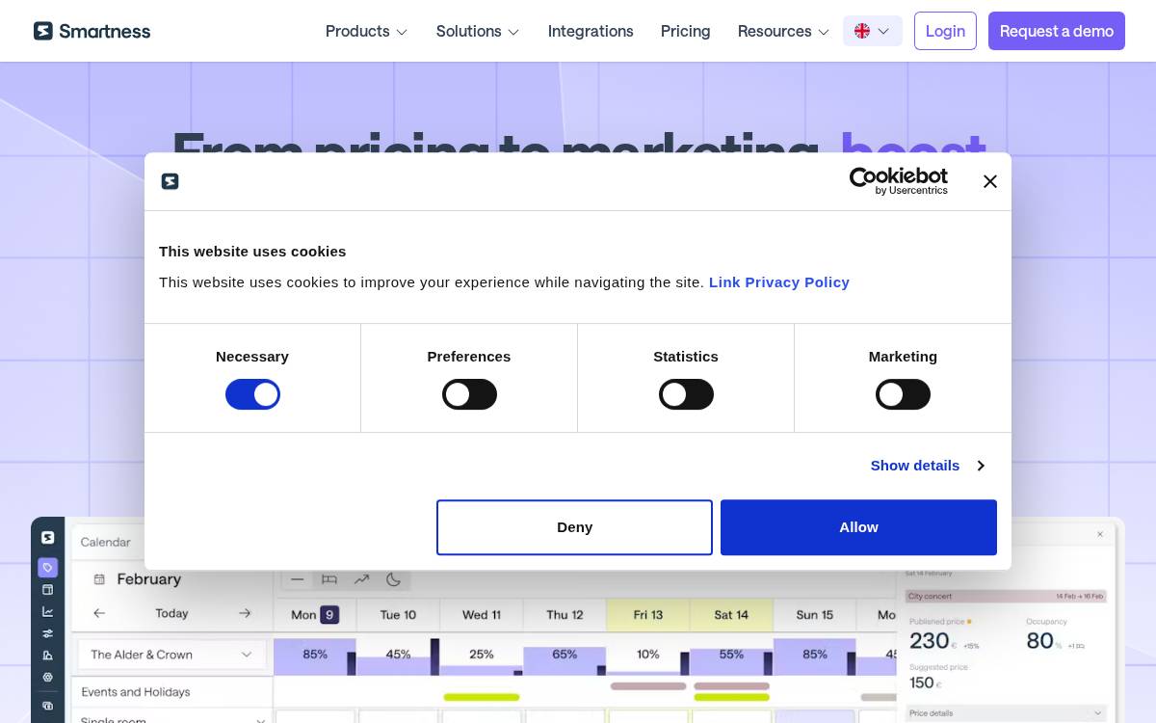Open the sliders settings sidebar icon
This screenshot has height=723, width=1156.
tap(47, 633)
